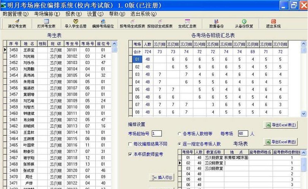Click up arrow of summary table scrollbar

coord(304,44)
